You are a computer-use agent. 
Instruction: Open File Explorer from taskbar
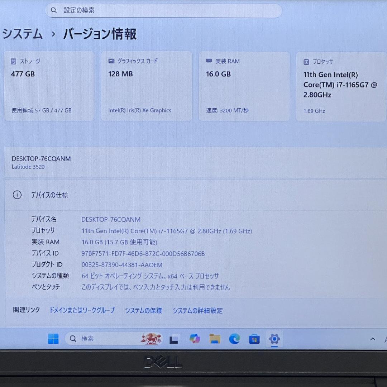click(x=215, y=339)
